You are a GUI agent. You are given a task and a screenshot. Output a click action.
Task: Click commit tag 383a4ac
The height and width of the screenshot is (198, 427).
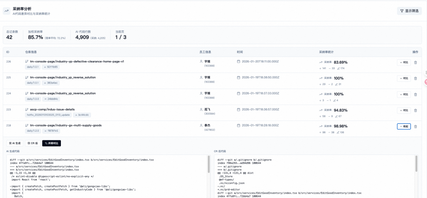[51, 83]
